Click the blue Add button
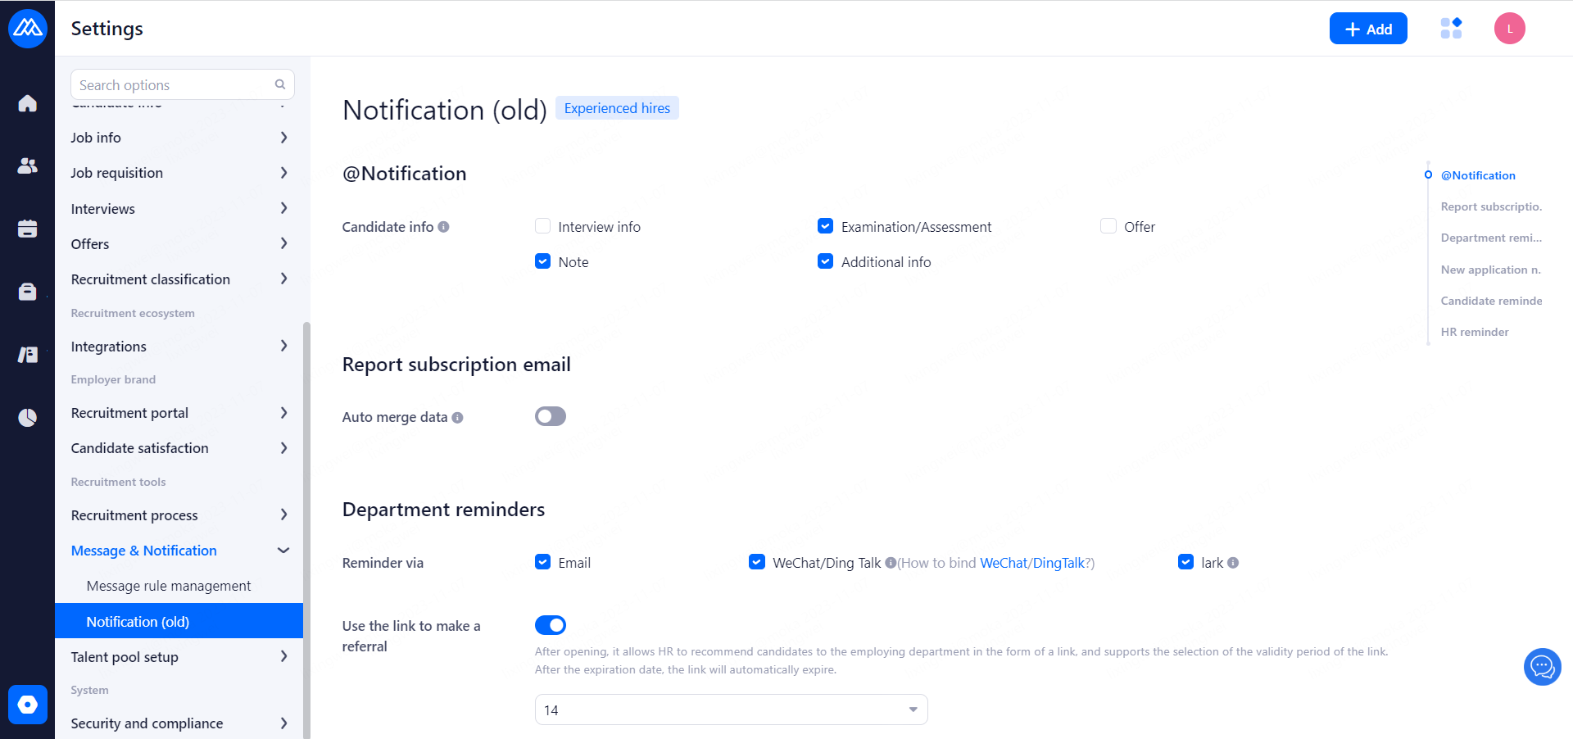 click(1367, 29)
